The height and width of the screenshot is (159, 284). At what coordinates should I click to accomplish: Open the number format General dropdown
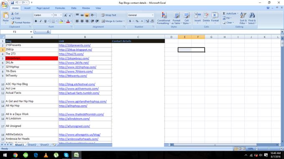[152, 15]
